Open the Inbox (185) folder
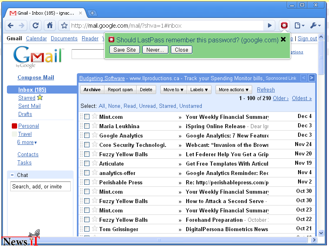The image size is (329, 247). 32,90
